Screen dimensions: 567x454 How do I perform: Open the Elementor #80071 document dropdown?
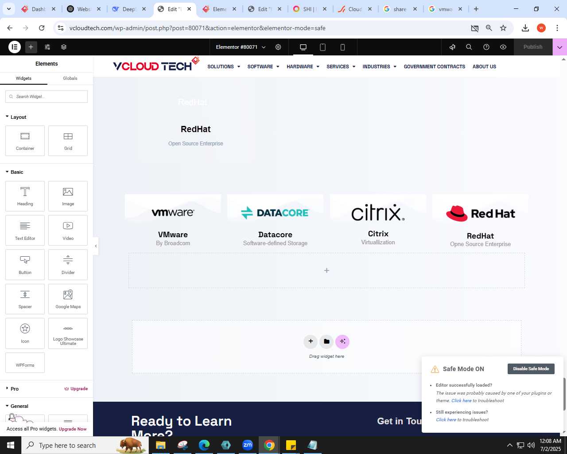(241, 47)
